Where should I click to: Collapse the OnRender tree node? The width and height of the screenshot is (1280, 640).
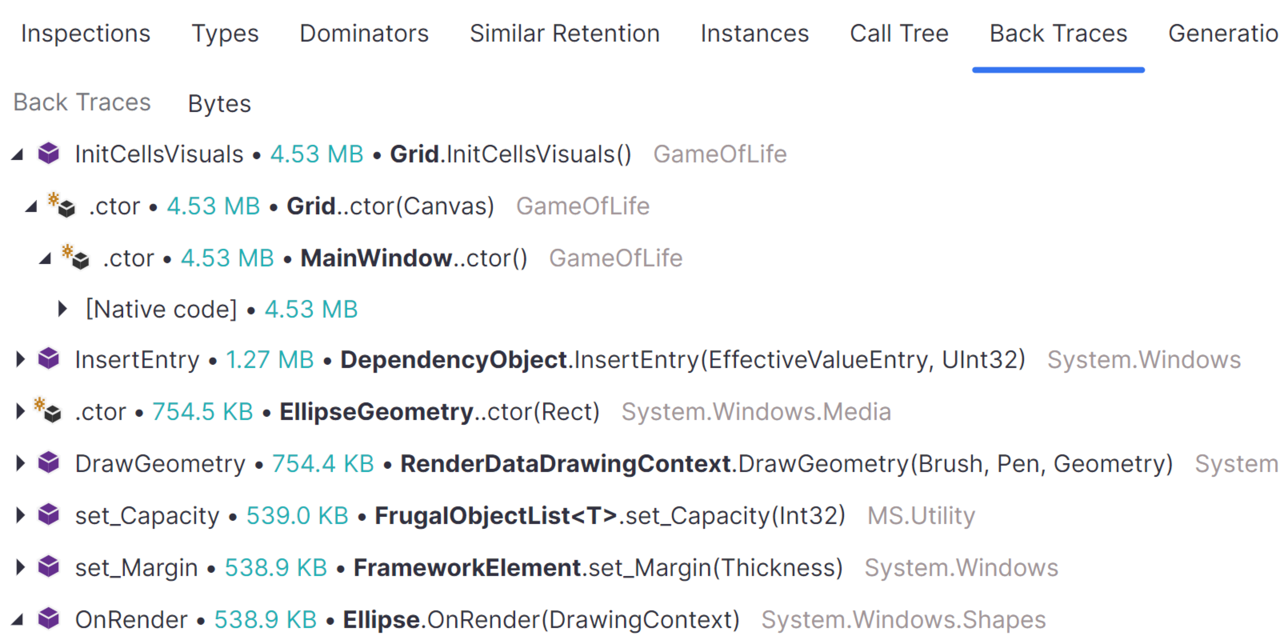18,620
